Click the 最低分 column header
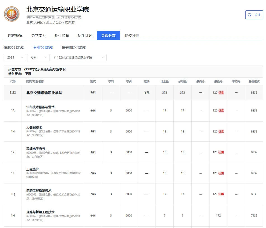 [218, 82]
